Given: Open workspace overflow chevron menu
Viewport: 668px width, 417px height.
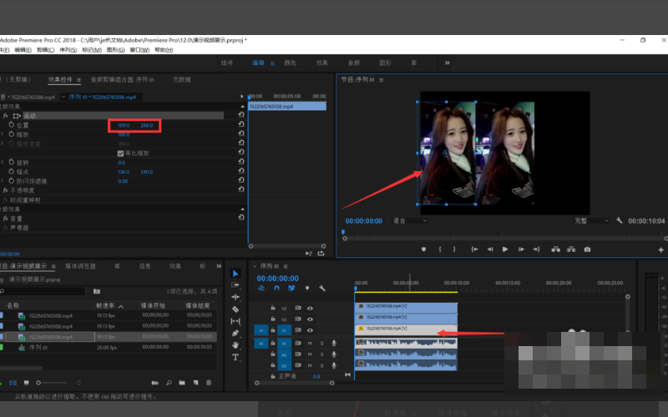Looking at the screenshot, I should 448,63.
